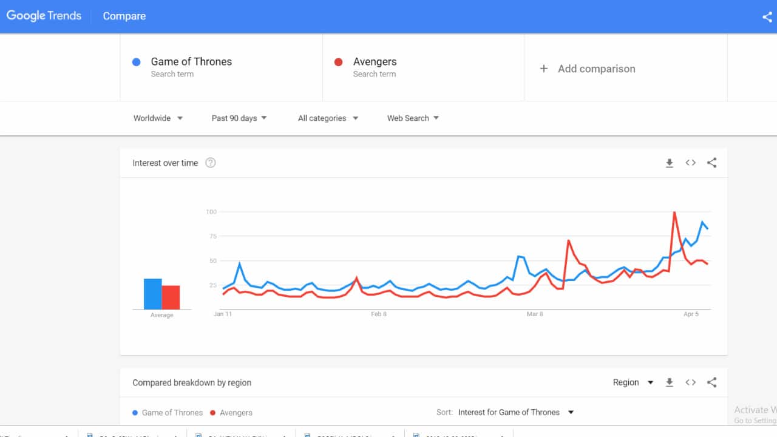This screenshot has width=777, height=437.
Task: Open the Region dropdown in breakdown panel
Action: tap(633, 382)
